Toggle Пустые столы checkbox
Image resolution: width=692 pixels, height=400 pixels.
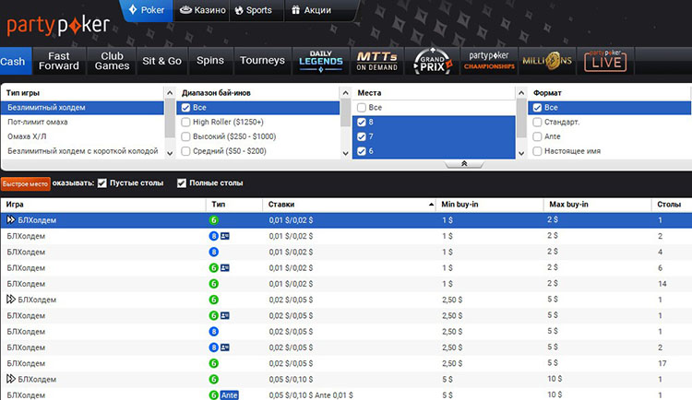click(x=101, y=183)
